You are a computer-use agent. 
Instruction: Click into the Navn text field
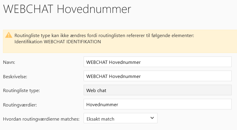point(158,62)
